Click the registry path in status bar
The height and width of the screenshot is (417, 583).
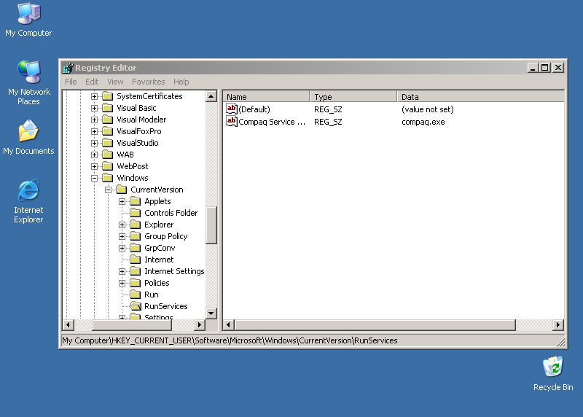point(230,340)
